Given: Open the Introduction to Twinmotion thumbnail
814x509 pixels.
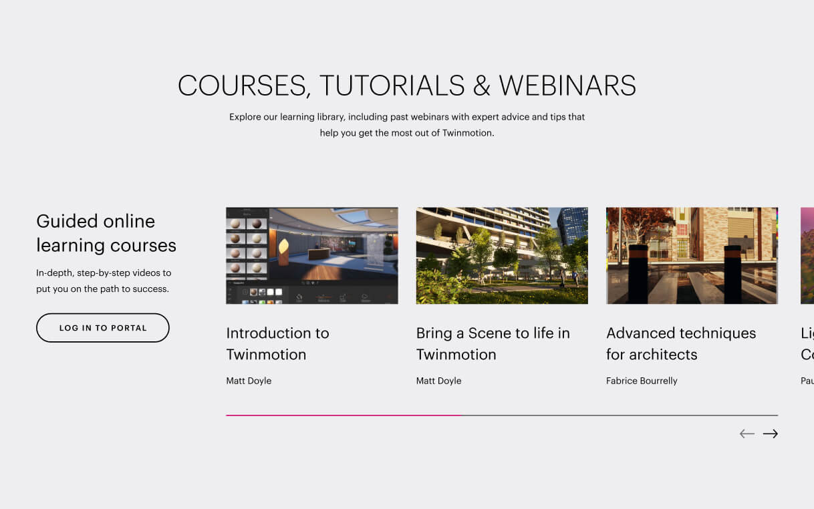Looking at the screenshot, I should [311, 255].
